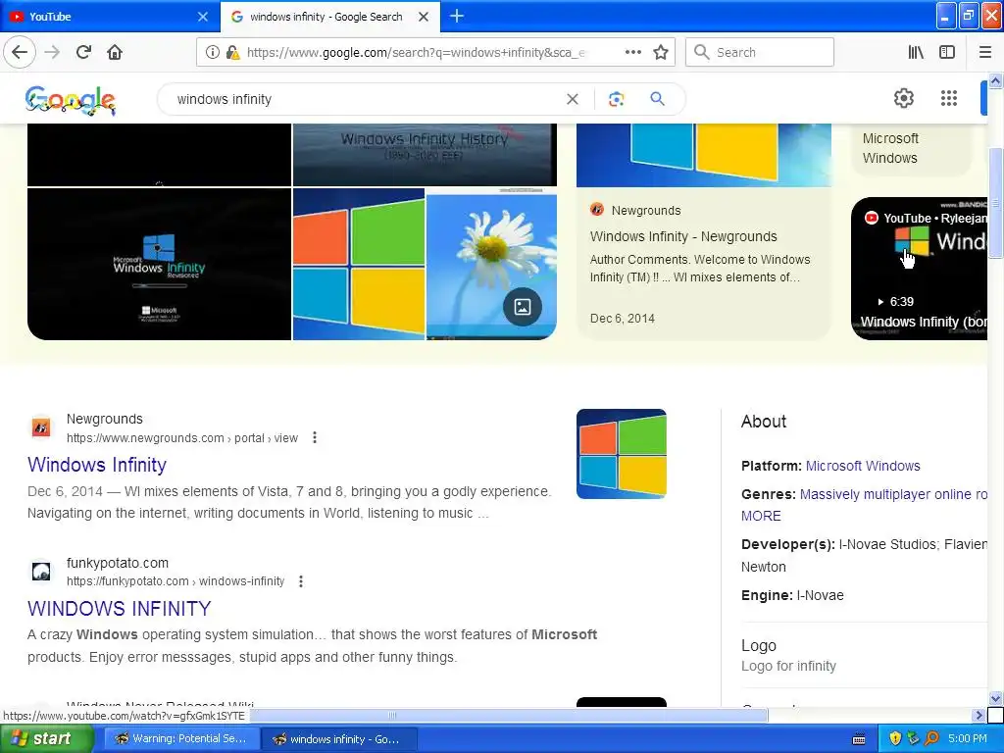The image size is (1004, 753).
Task: Open page actions three-dot menu
Action: coord(632,52)
